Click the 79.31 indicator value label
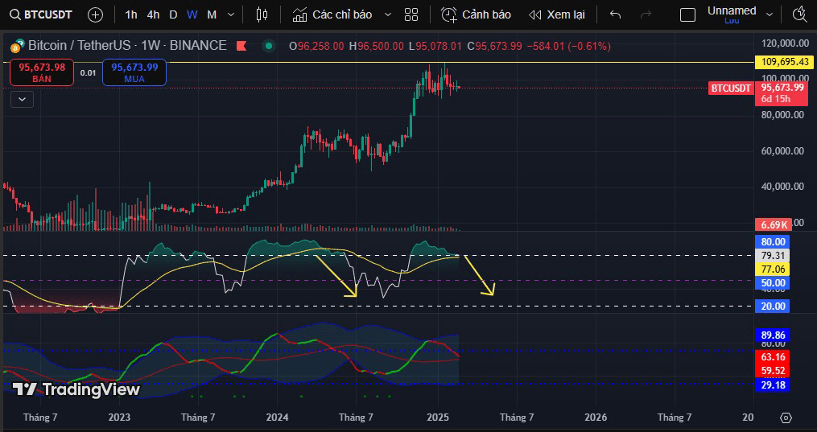 click(773, 256)
